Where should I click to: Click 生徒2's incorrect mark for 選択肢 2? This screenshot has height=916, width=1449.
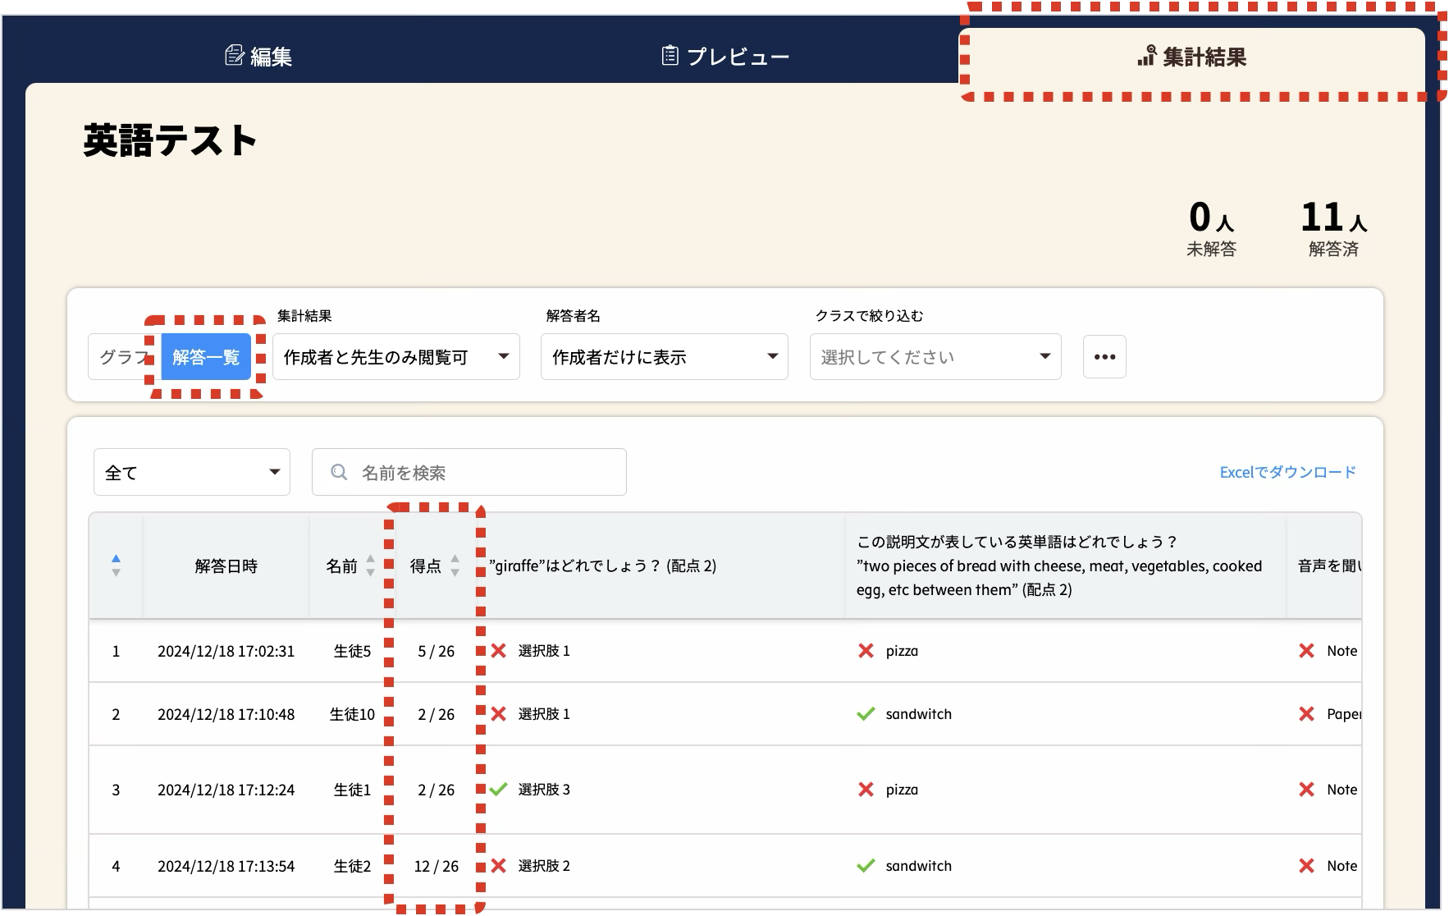coord(498,866)
